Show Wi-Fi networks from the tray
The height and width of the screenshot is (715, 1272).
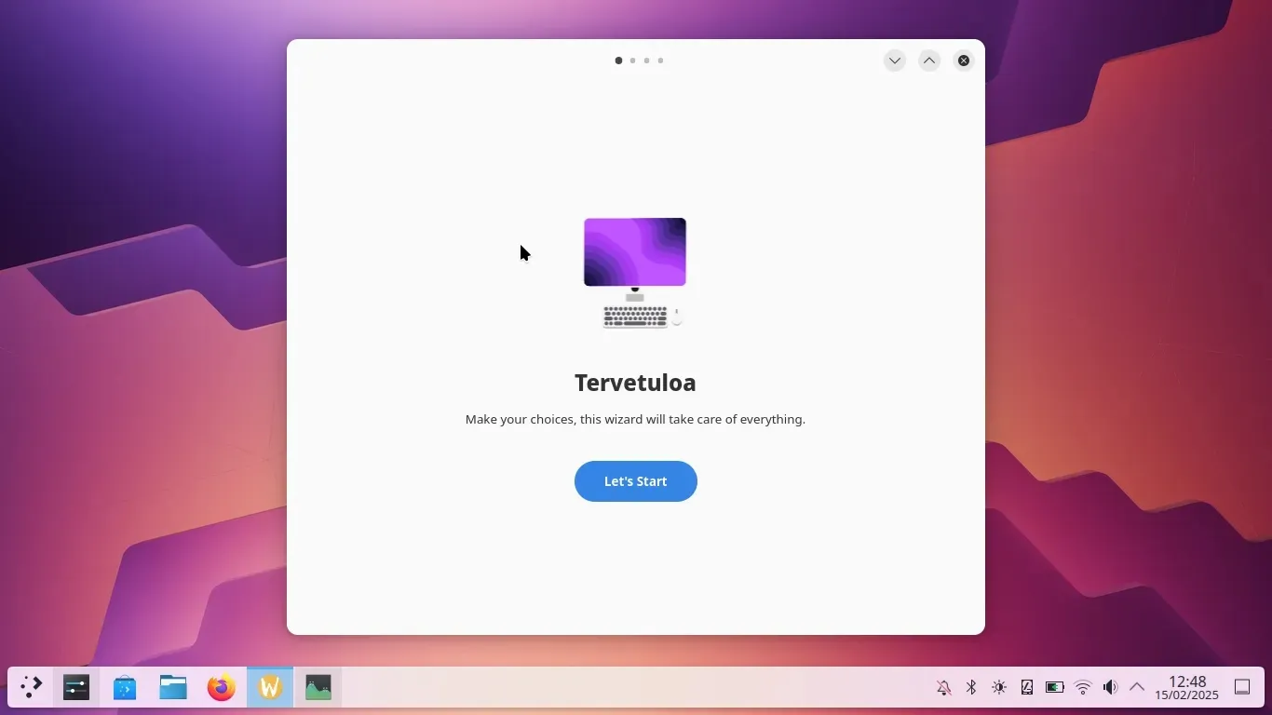coord(1083,687)
